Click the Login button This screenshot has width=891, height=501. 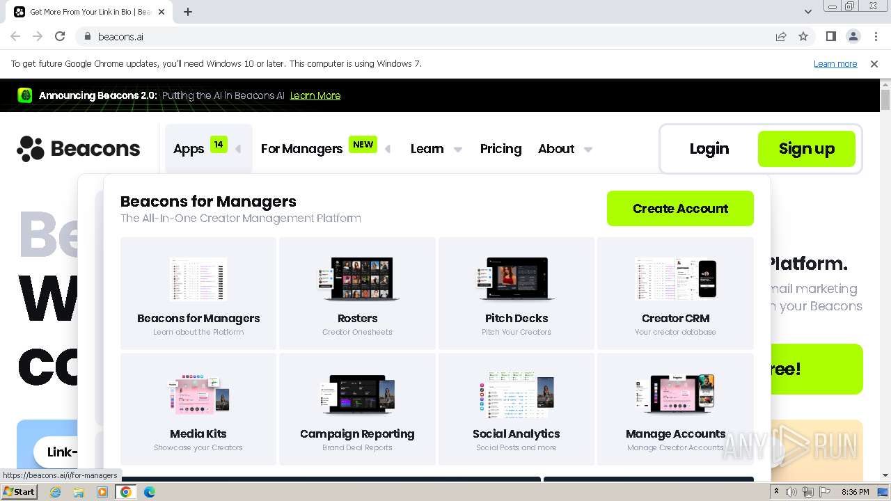click(709, 148)
